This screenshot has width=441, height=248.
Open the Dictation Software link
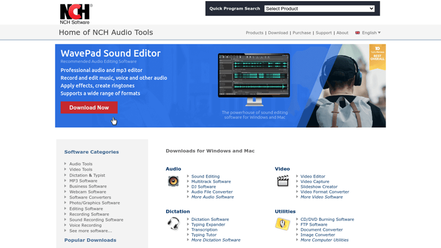pos(210,219)
